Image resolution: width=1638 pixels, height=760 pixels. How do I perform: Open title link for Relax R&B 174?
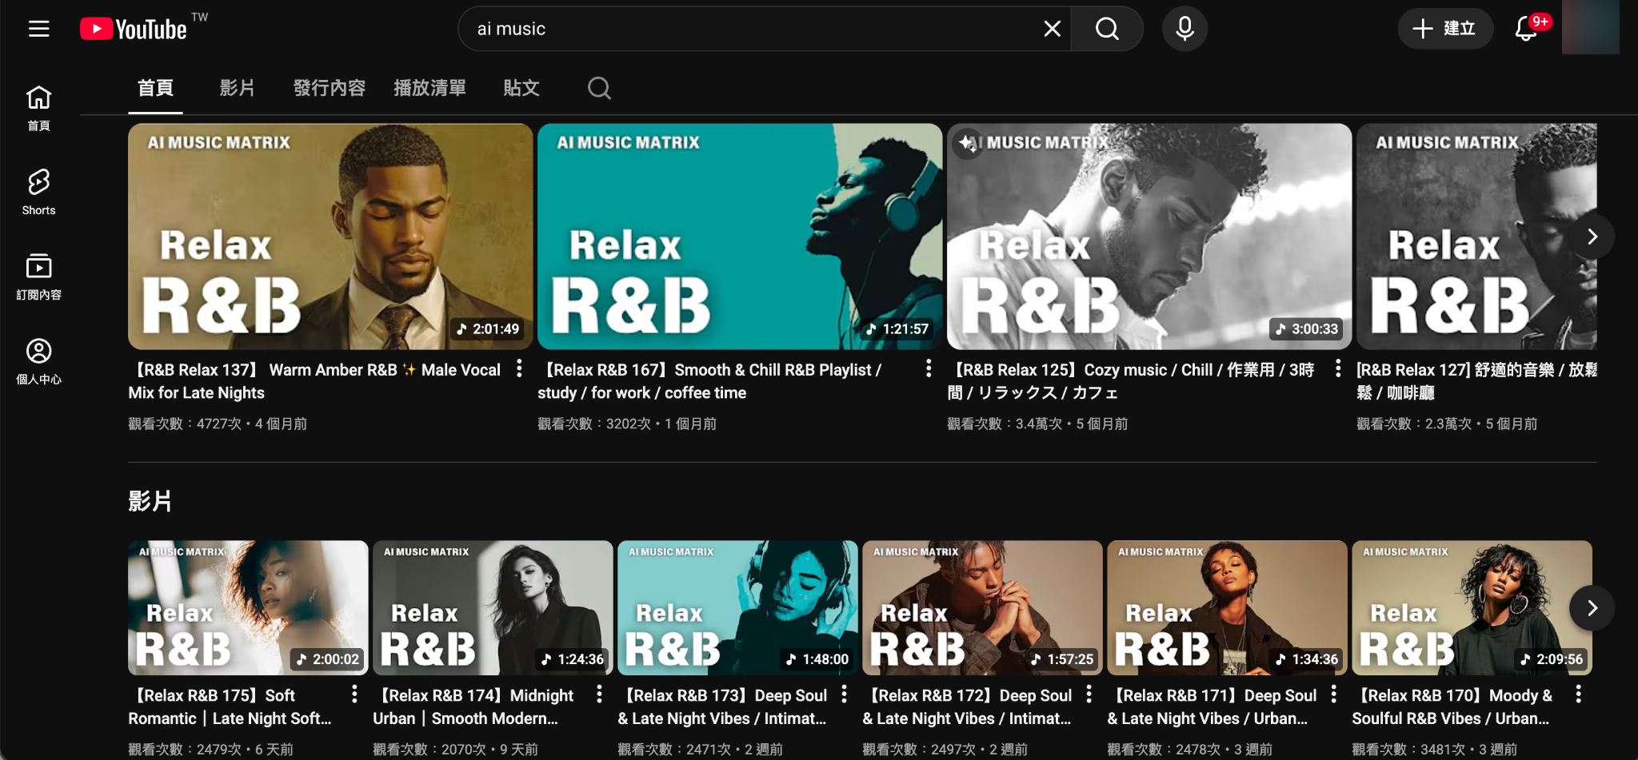point(473,707)
